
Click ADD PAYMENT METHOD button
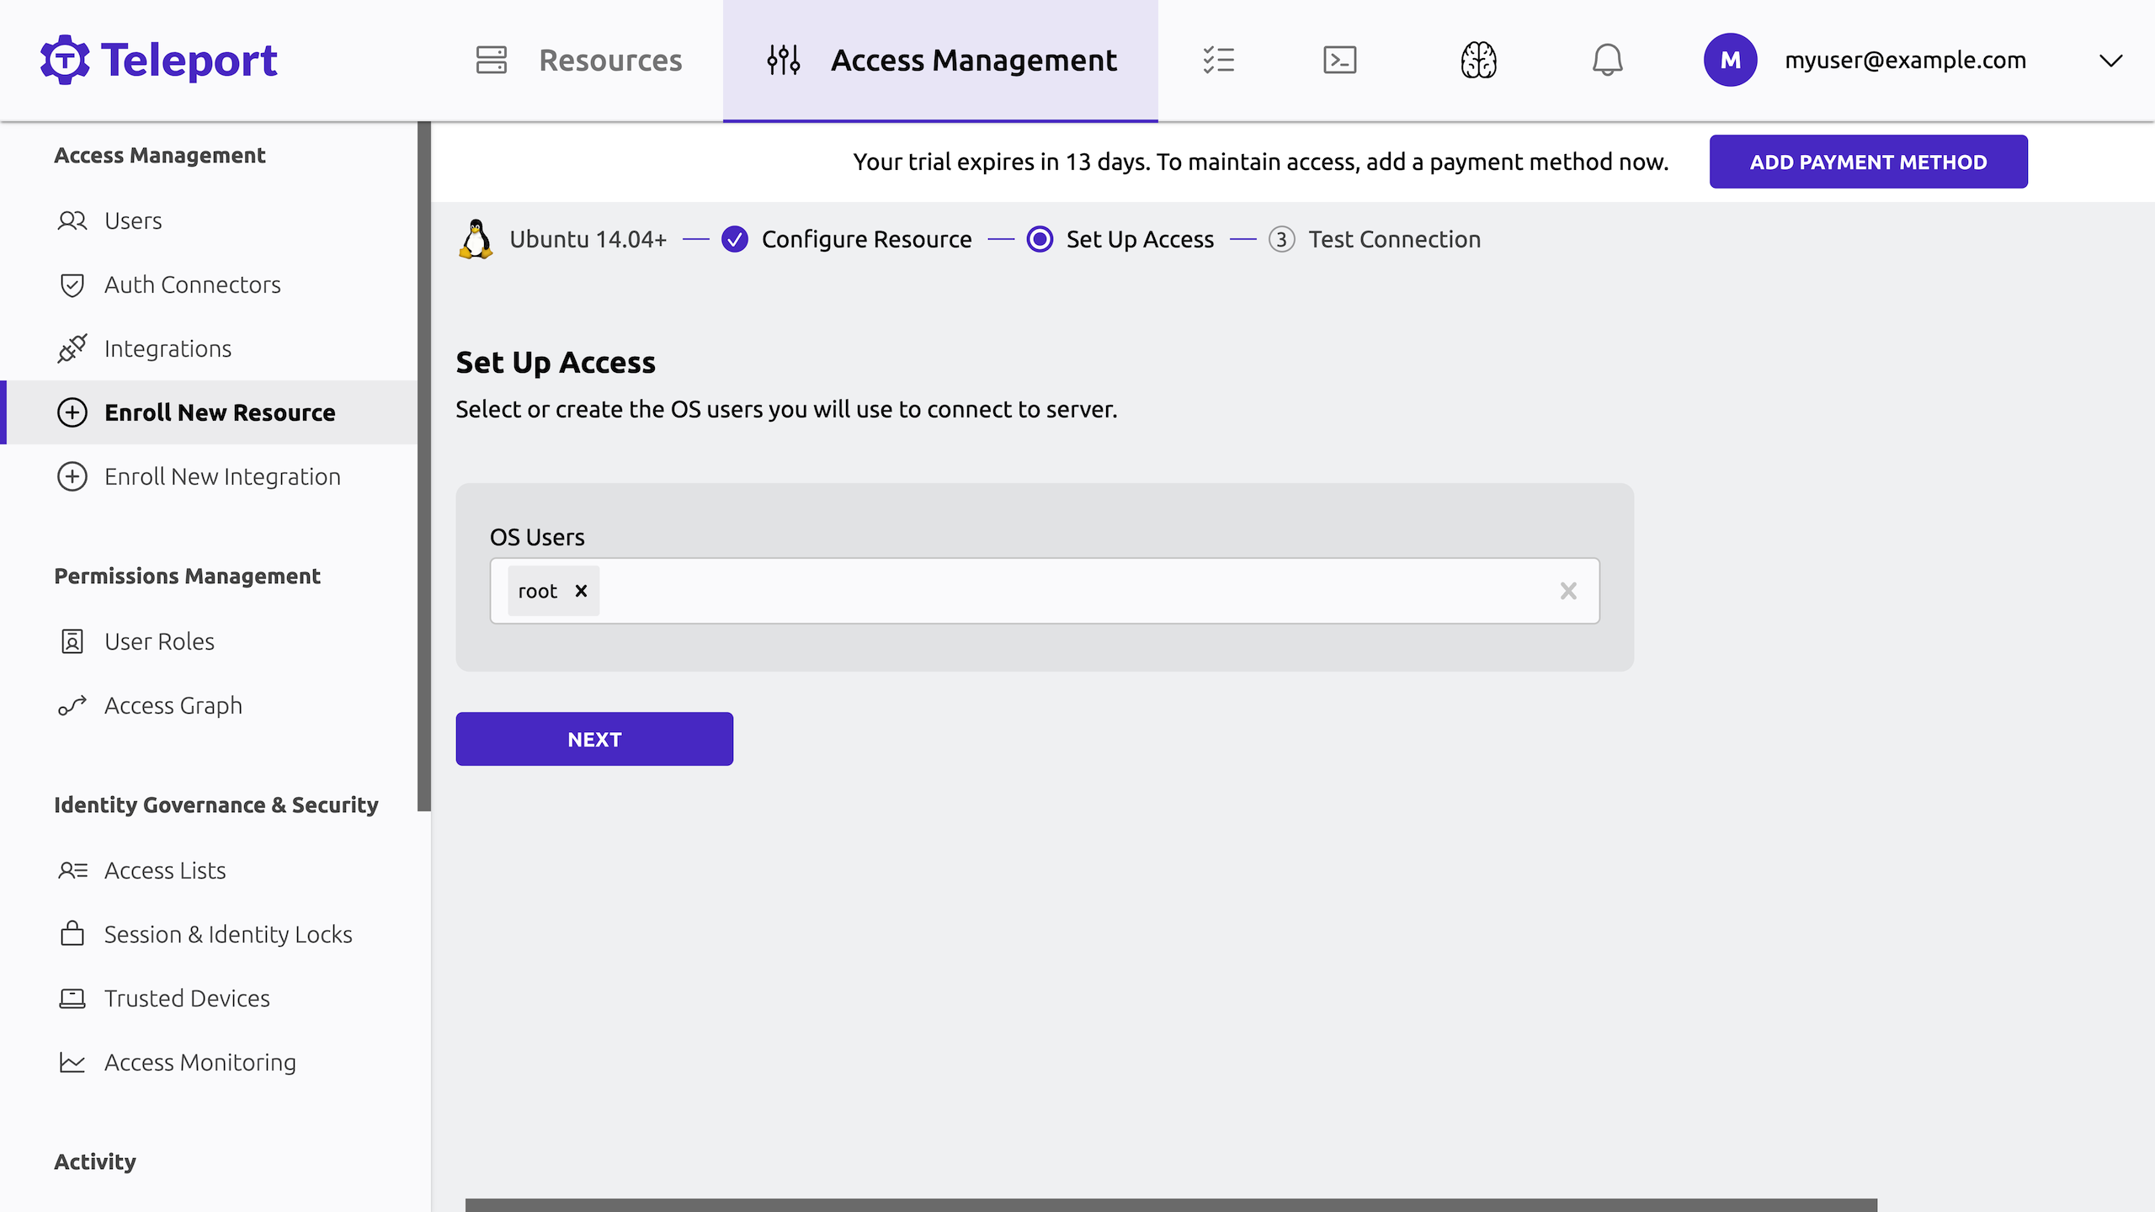click(1870, 162)
